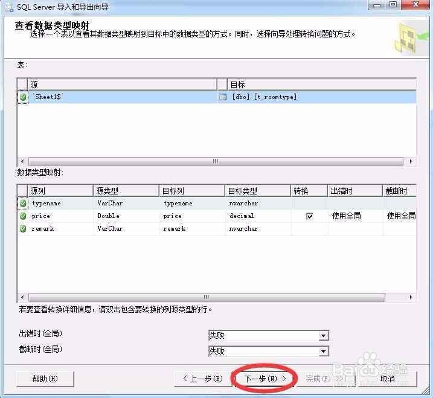Click the 截断时 column header

[400, 191]
